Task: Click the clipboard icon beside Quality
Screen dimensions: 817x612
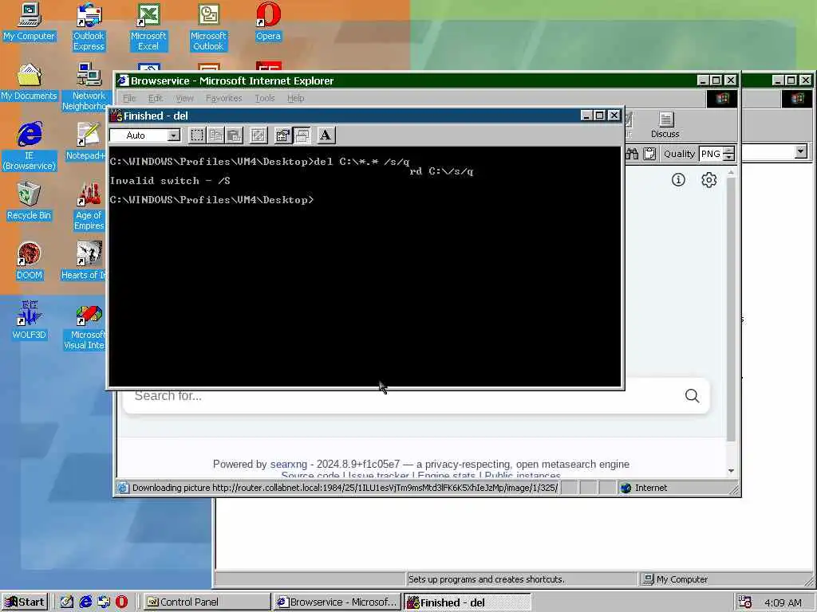Action: [649, 154]
